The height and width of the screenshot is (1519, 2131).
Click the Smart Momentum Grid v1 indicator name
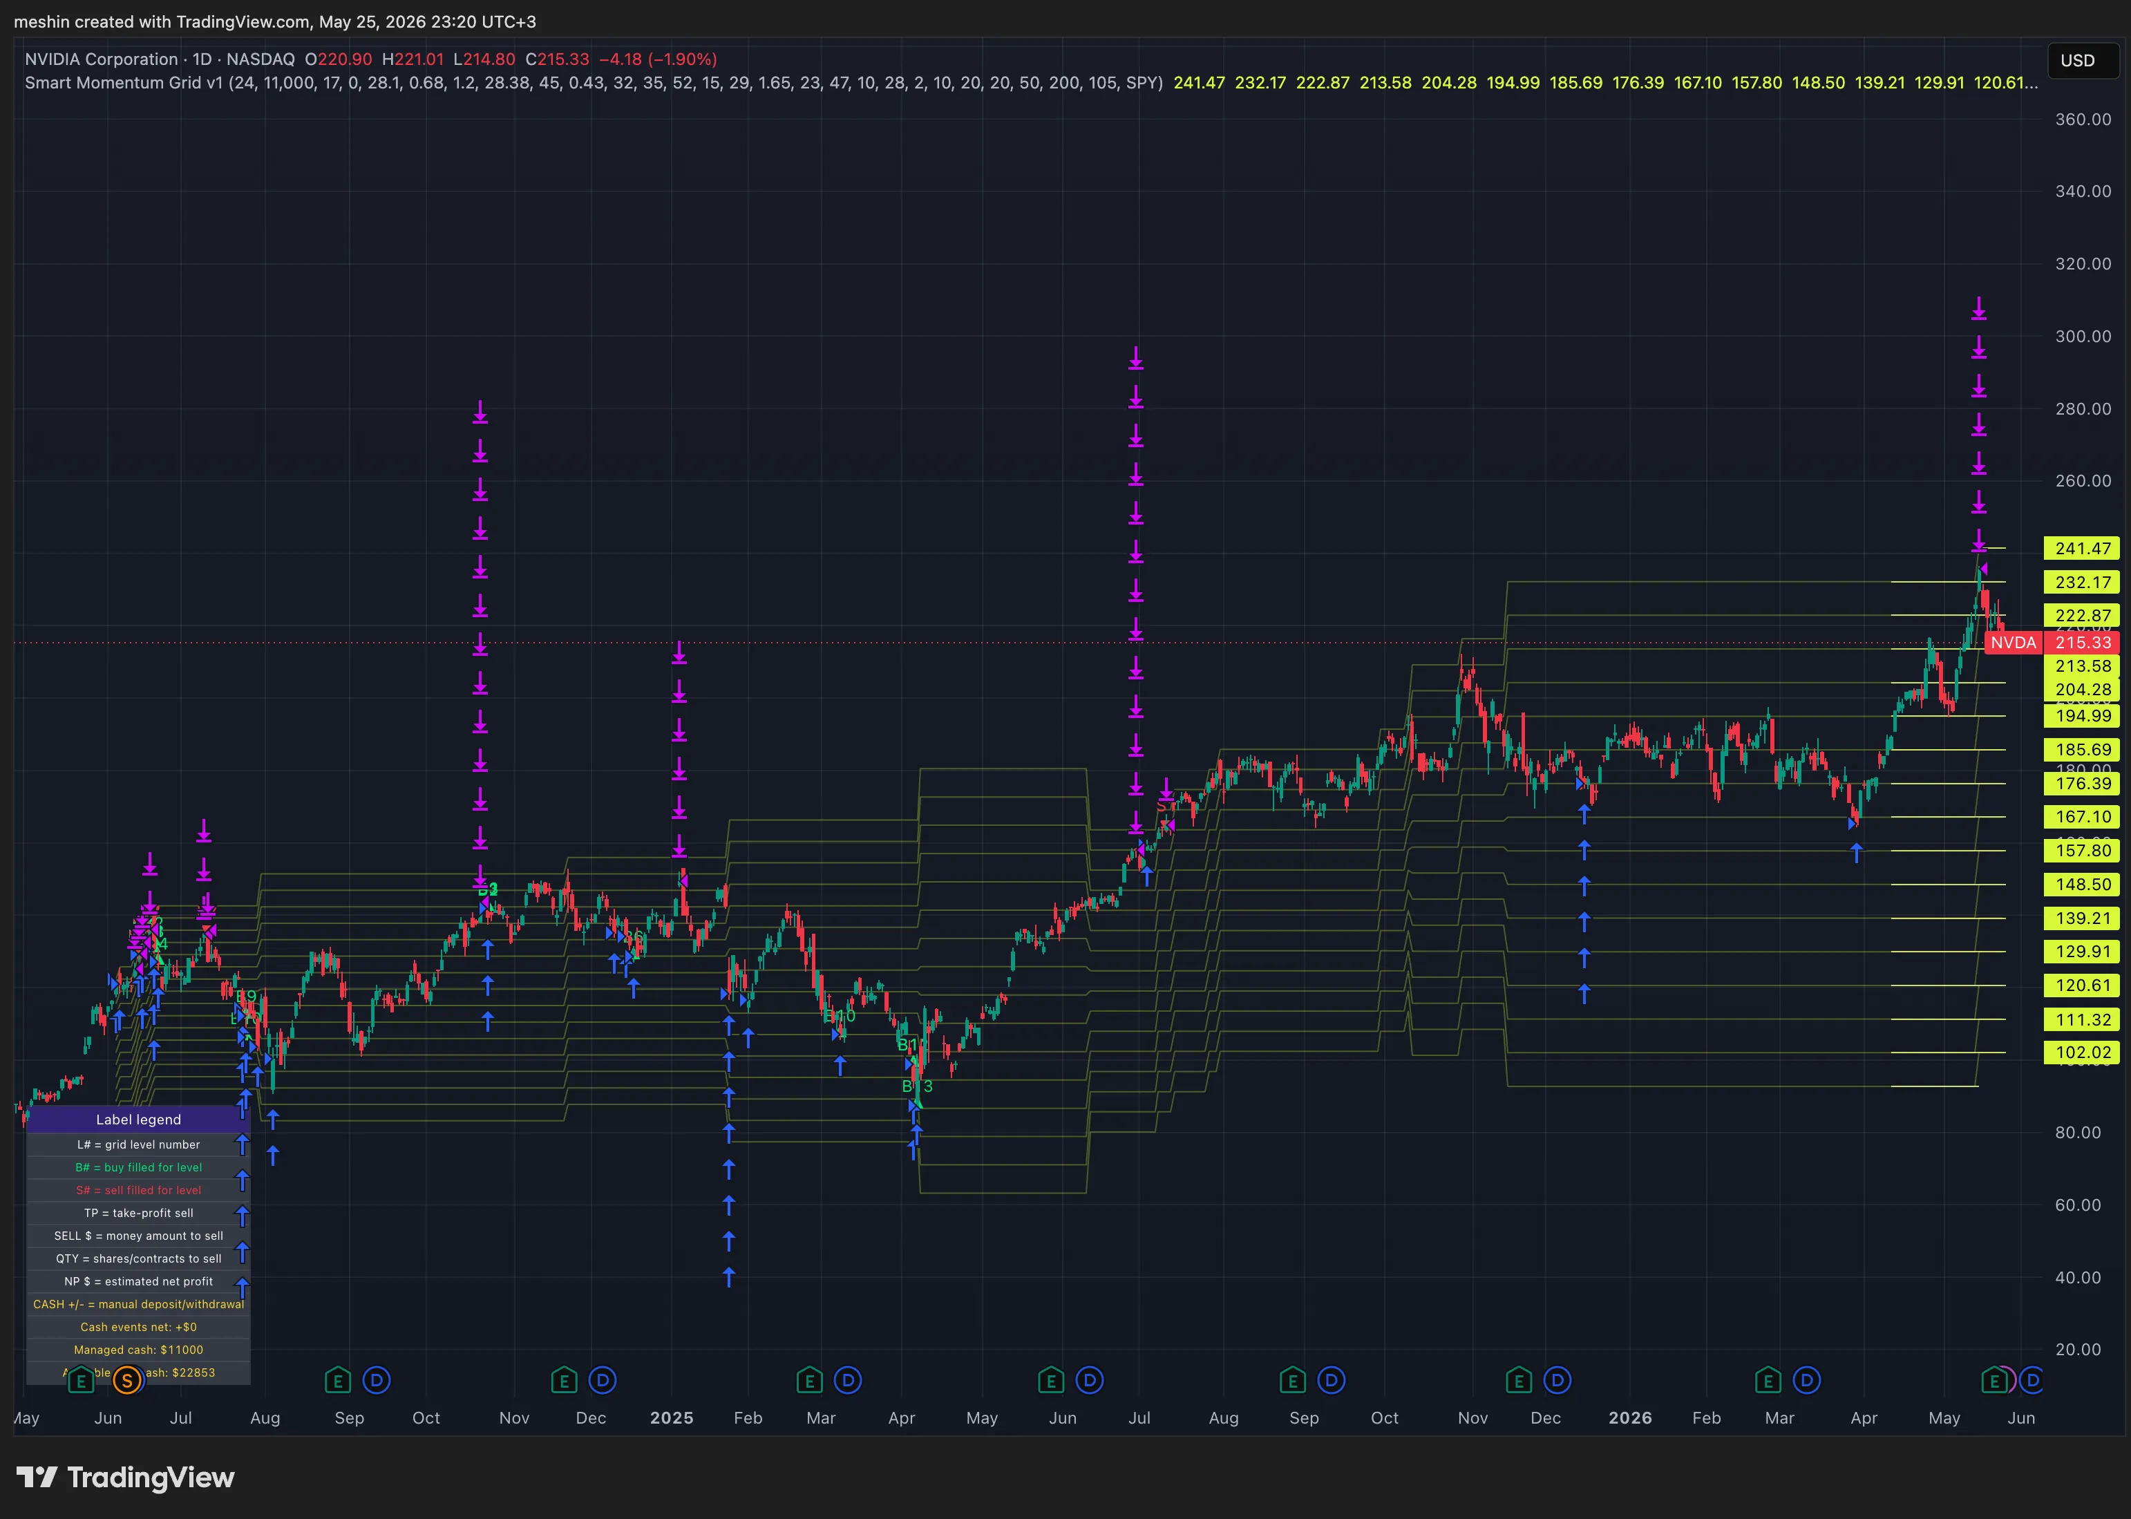[x=124, y=82]
